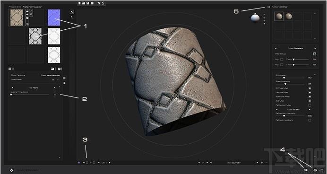The height and width of the screenshot is (174, 327).
Task: Click the save disk icon above properties
Action: point(59,69)
